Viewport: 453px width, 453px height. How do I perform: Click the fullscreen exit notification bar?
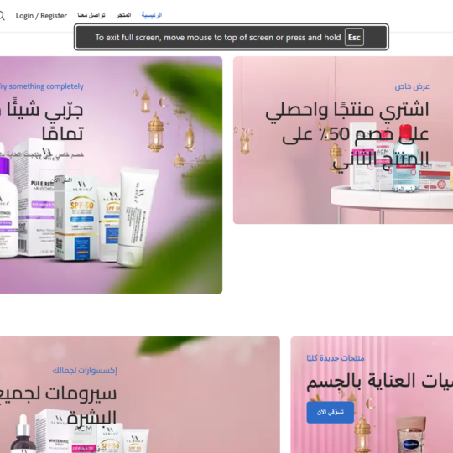click(x=232, y=37)
